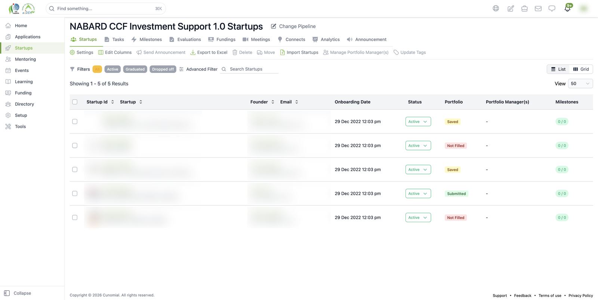The width and height of the screenshot is (598, 300).
Task: Open the Fundings tab
Action: pyautogui.click(x=222, y=39)
